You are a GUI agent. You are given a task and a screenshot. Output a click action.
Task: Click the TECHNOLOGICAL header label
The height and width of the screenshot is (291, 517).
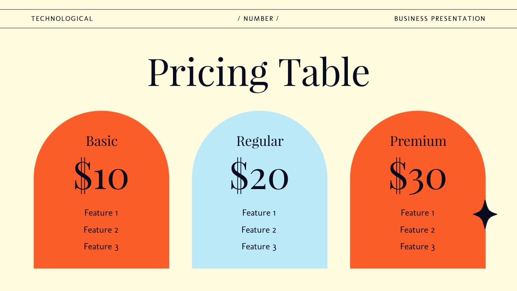pyautogui.click(x=62, y=19)
